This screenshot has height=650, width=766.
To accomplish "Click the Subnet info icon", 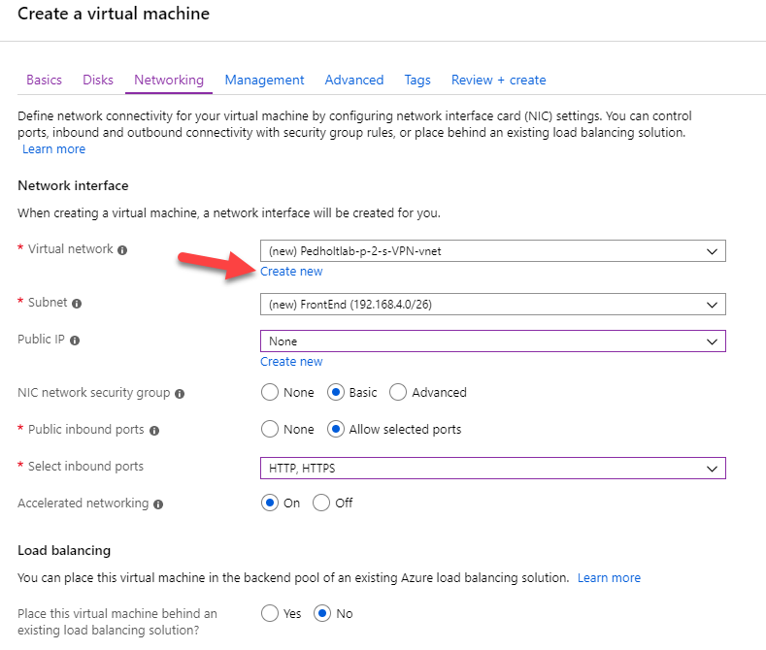I will pos(77,304).
